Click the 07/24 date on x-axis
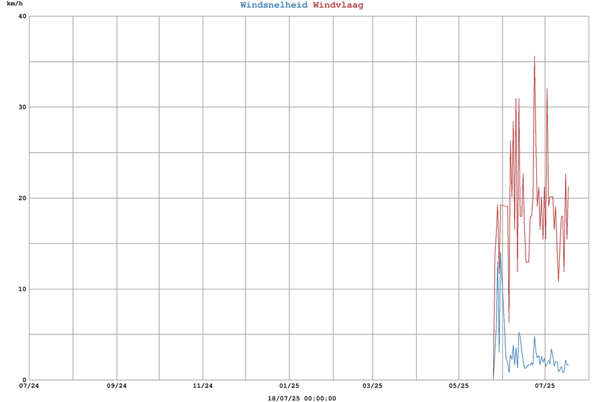 point(30,386)
